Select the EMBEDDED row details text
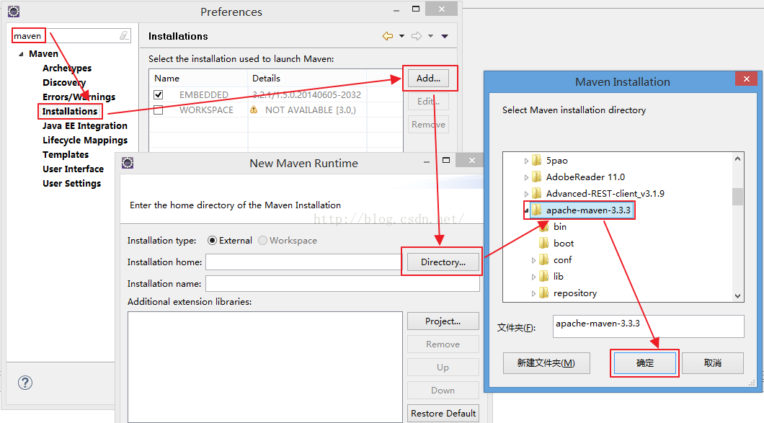 (x=306, y=94)
